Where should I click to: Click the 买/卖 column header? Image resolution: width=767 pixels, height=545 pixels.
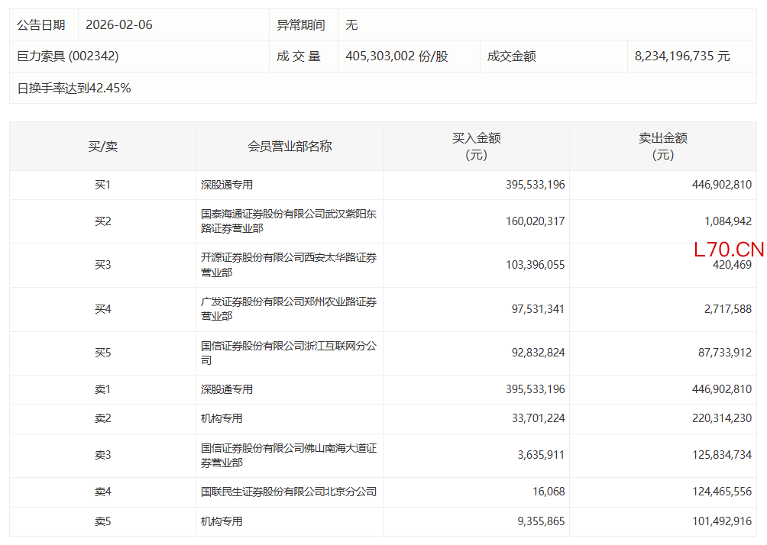tap(102, 146)
